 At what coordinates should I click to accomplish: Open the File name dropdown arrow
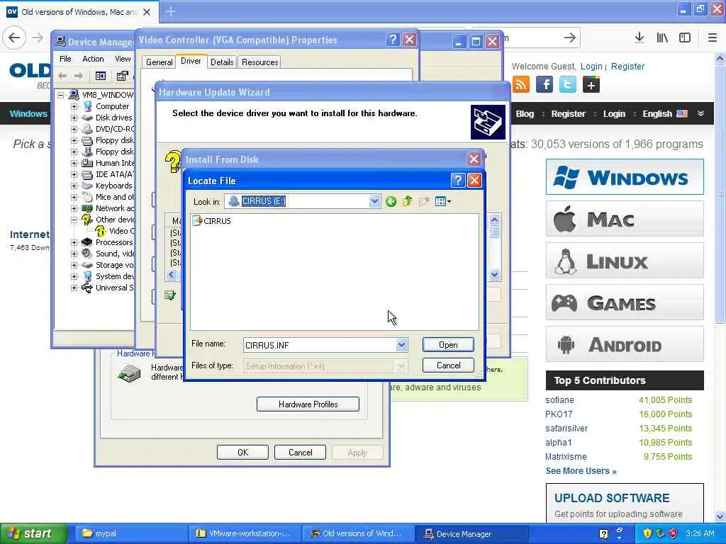tap(401, 345)
